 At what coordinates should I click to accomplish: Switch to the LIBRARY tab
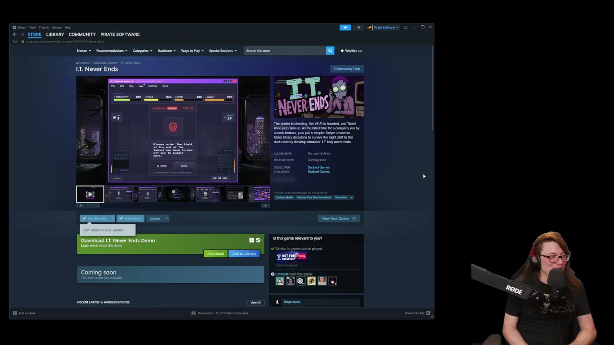pos(55,34)
